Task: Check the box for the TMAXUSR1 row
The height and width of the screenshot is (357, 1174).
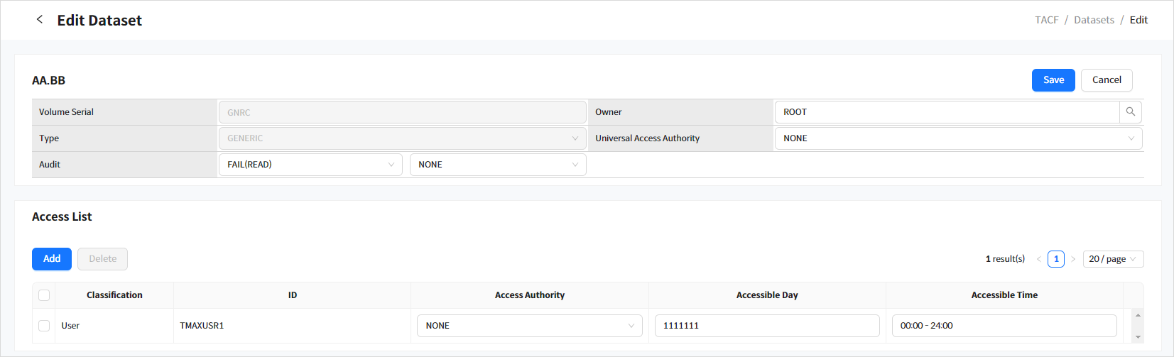Action: pos(44,326)
